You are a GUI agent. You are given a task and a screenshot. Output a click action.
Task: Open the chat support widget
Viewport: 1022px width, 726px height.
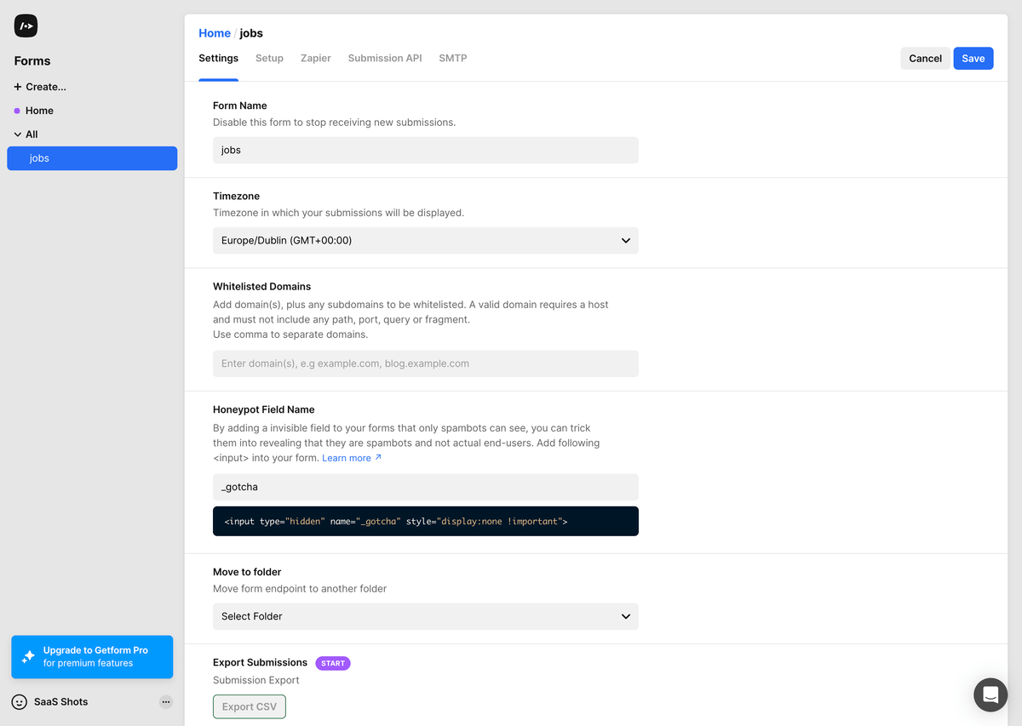click(990, 695)
